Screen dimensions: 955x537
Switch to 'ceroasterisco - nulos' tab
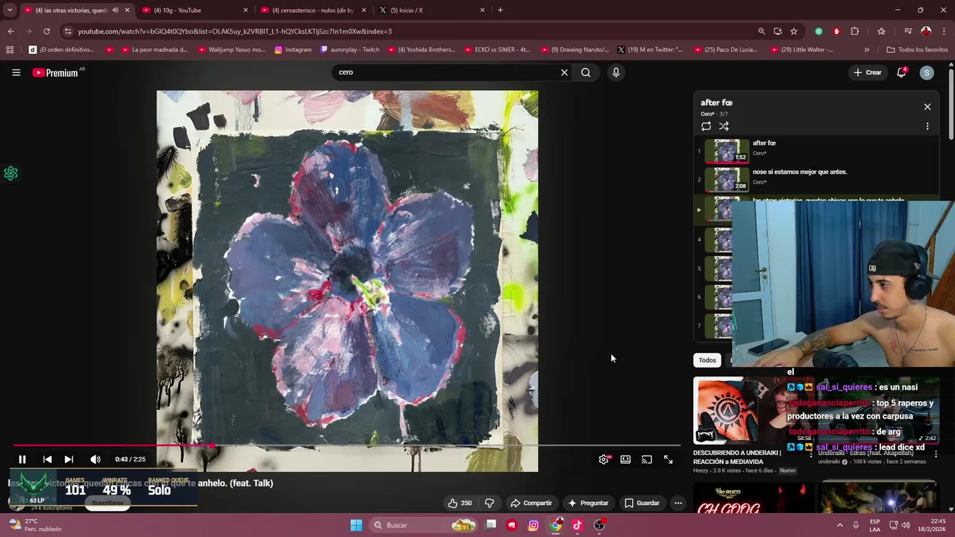pos(315,10)
